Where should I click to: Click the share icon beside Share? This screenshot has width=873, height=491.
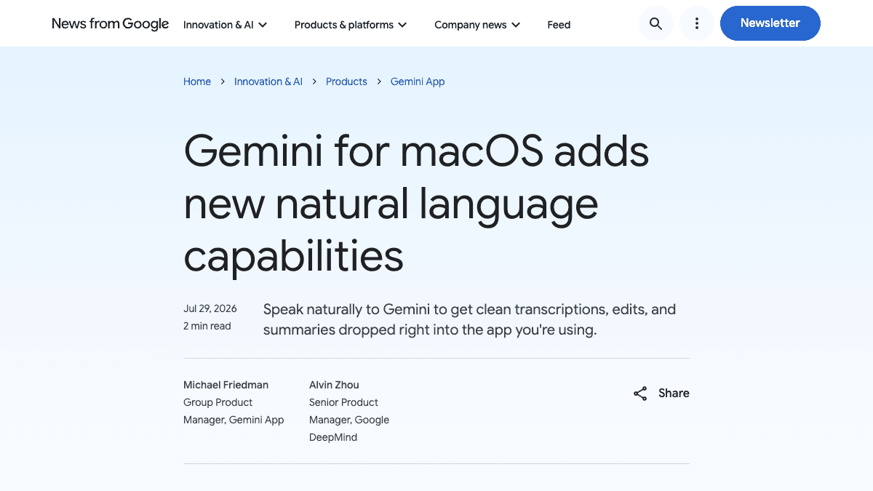[640, 394]
